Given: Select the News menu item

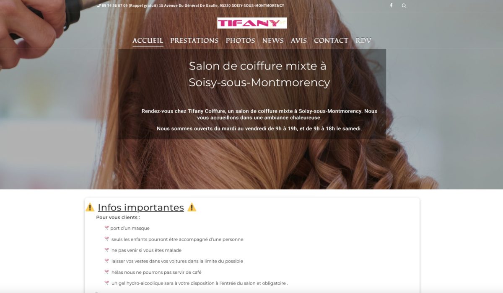Looking at the screenshot, I should (273, 41).
